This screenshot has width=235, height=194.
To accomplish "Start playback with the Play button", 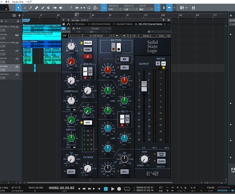I will click(112, 189).
